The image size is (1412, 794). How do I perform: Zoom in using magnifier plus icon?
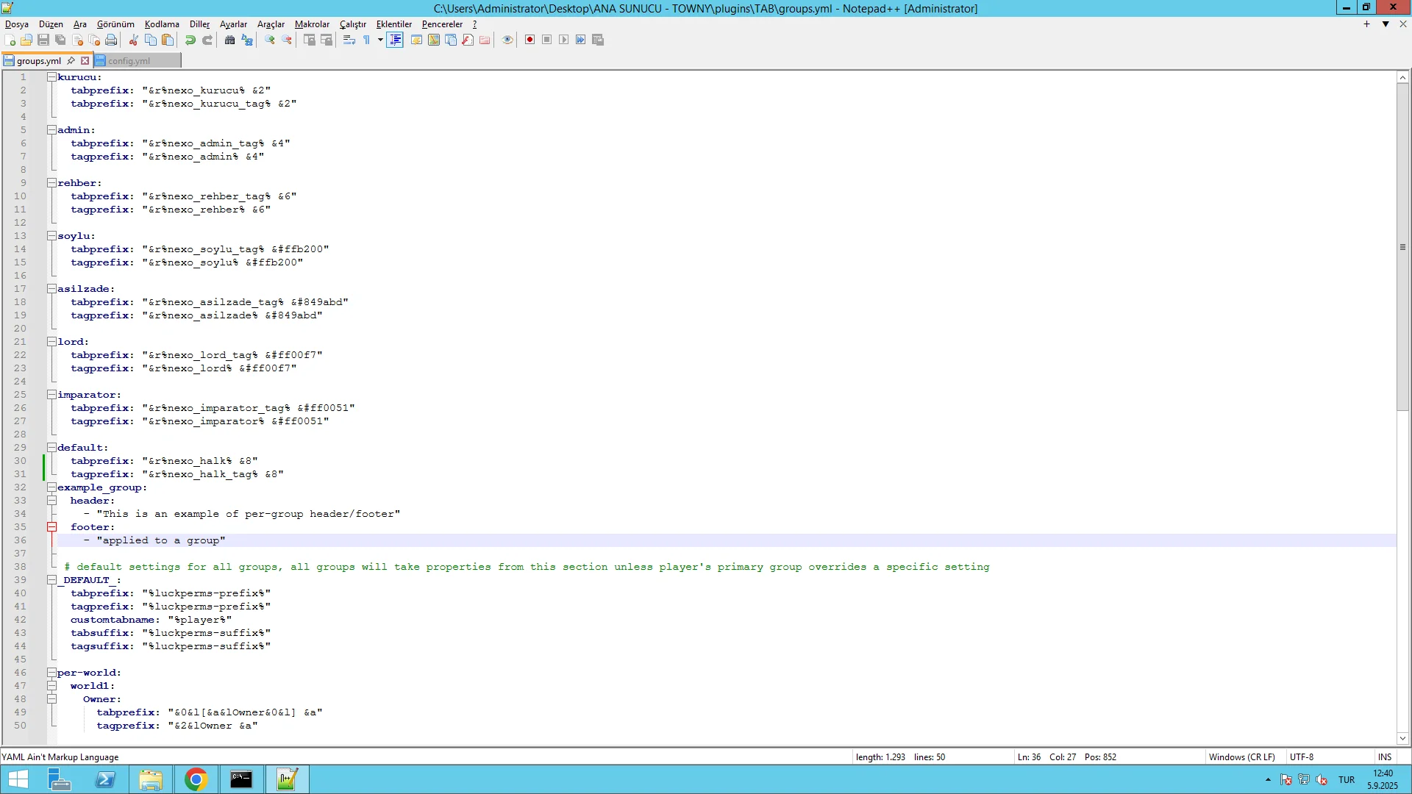[270, 40]
